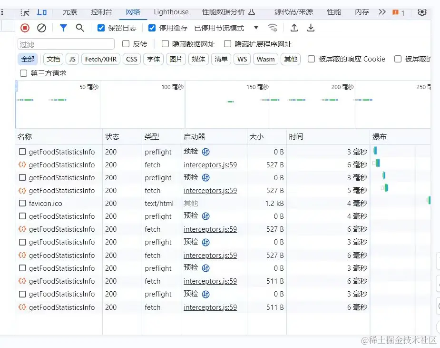The image size is (440, 348).
Task: Sort by 启动器 column header
Action: 214,137
